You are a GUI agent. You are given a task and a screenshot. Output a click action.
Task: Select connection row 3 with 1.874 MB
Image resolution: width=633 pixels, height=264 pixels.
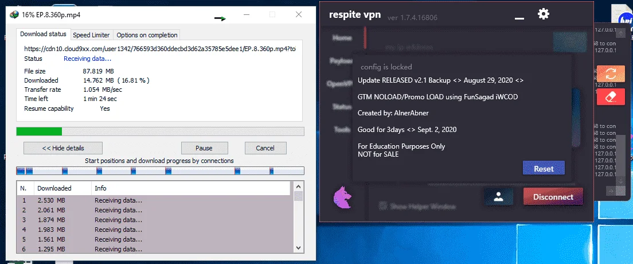tap(154, 220)
